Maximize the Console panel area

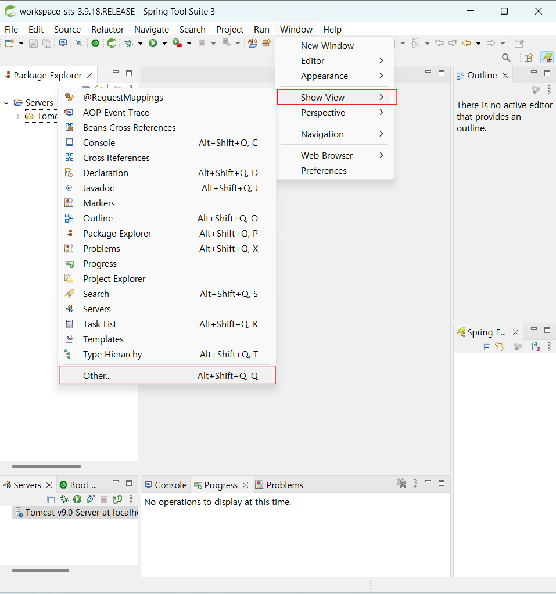point(442,482)
